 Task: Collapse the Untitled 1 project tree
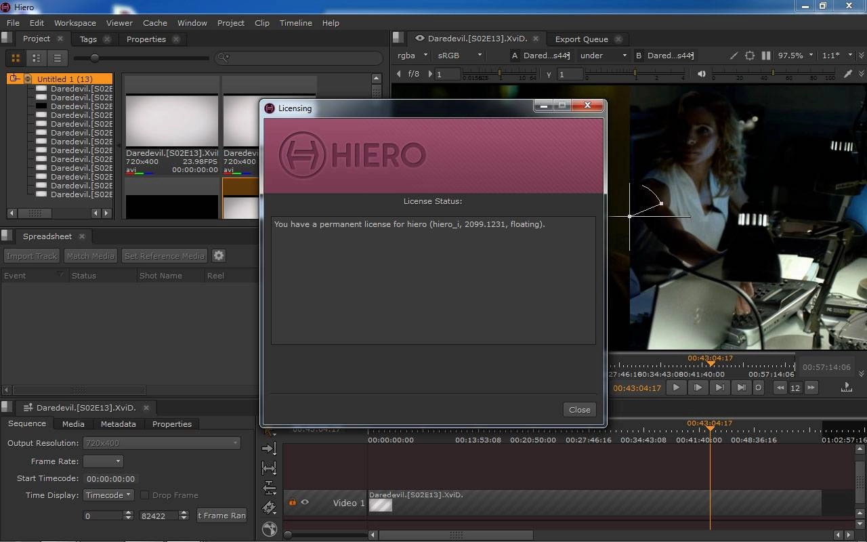click(x=15, y=79)
